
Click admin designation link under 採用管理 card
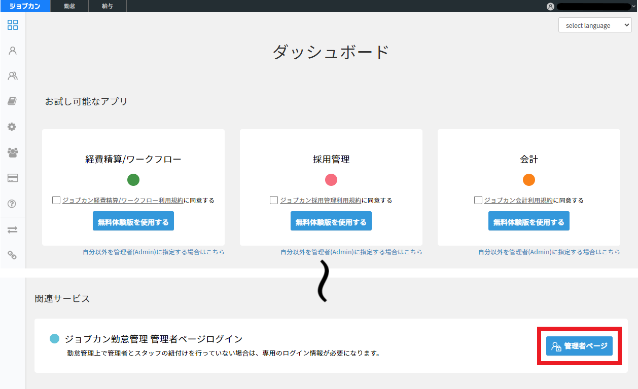[x=351, y=252]
